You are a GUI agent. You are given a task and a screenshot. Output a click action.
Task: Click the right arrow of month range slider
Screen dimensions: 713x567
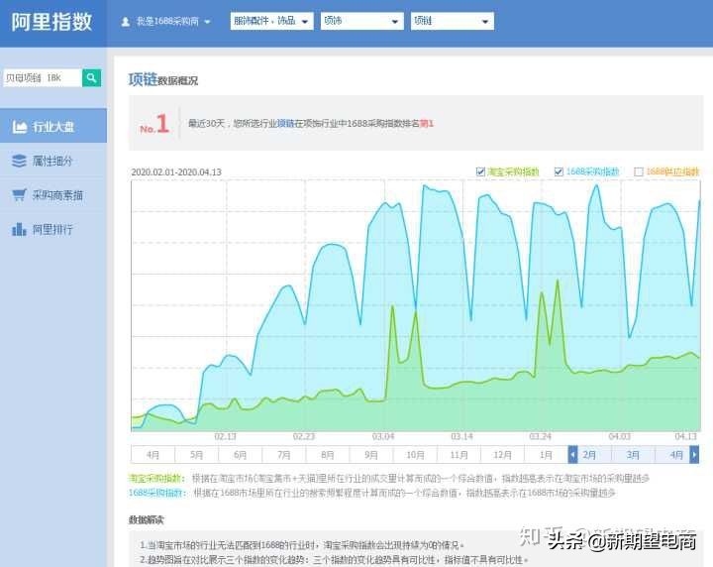(x=694, y=455)
